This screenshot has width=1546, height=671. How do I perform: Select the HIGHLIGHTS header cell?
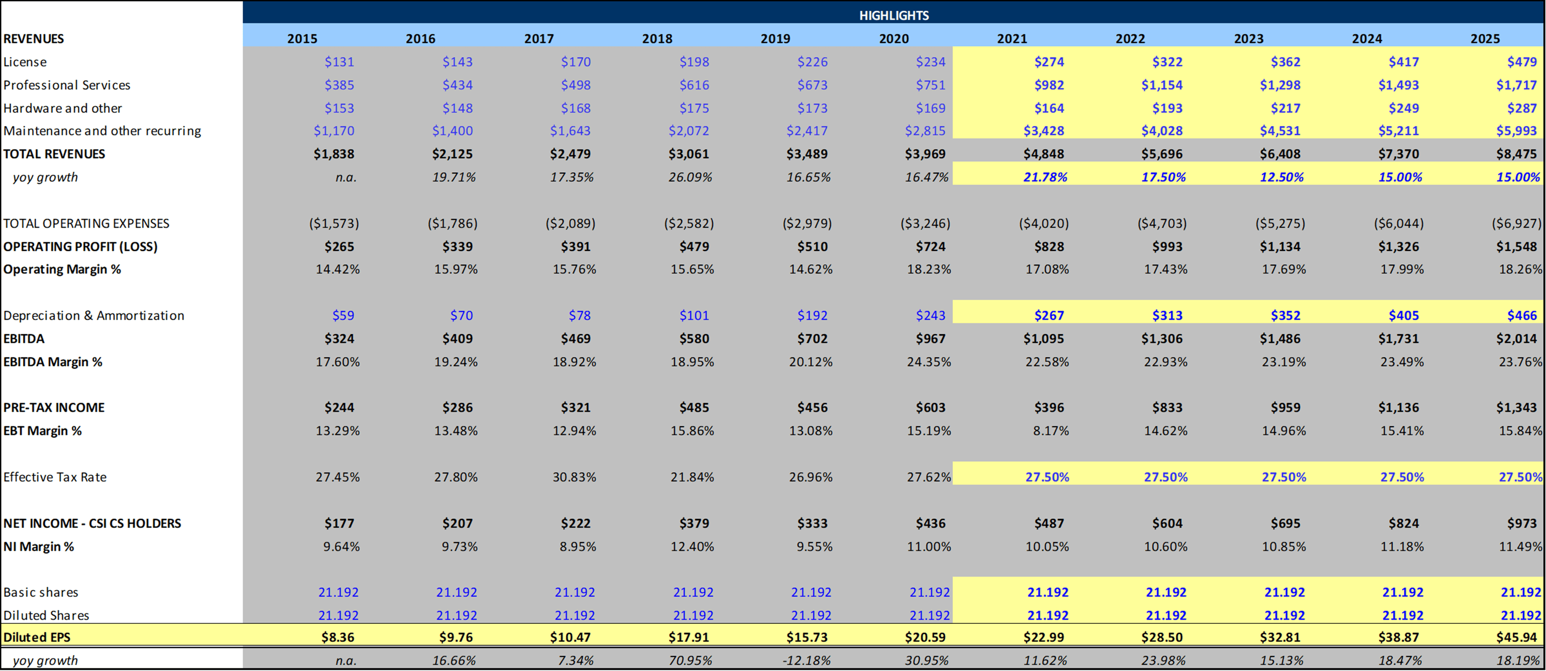tap(894, 16)
